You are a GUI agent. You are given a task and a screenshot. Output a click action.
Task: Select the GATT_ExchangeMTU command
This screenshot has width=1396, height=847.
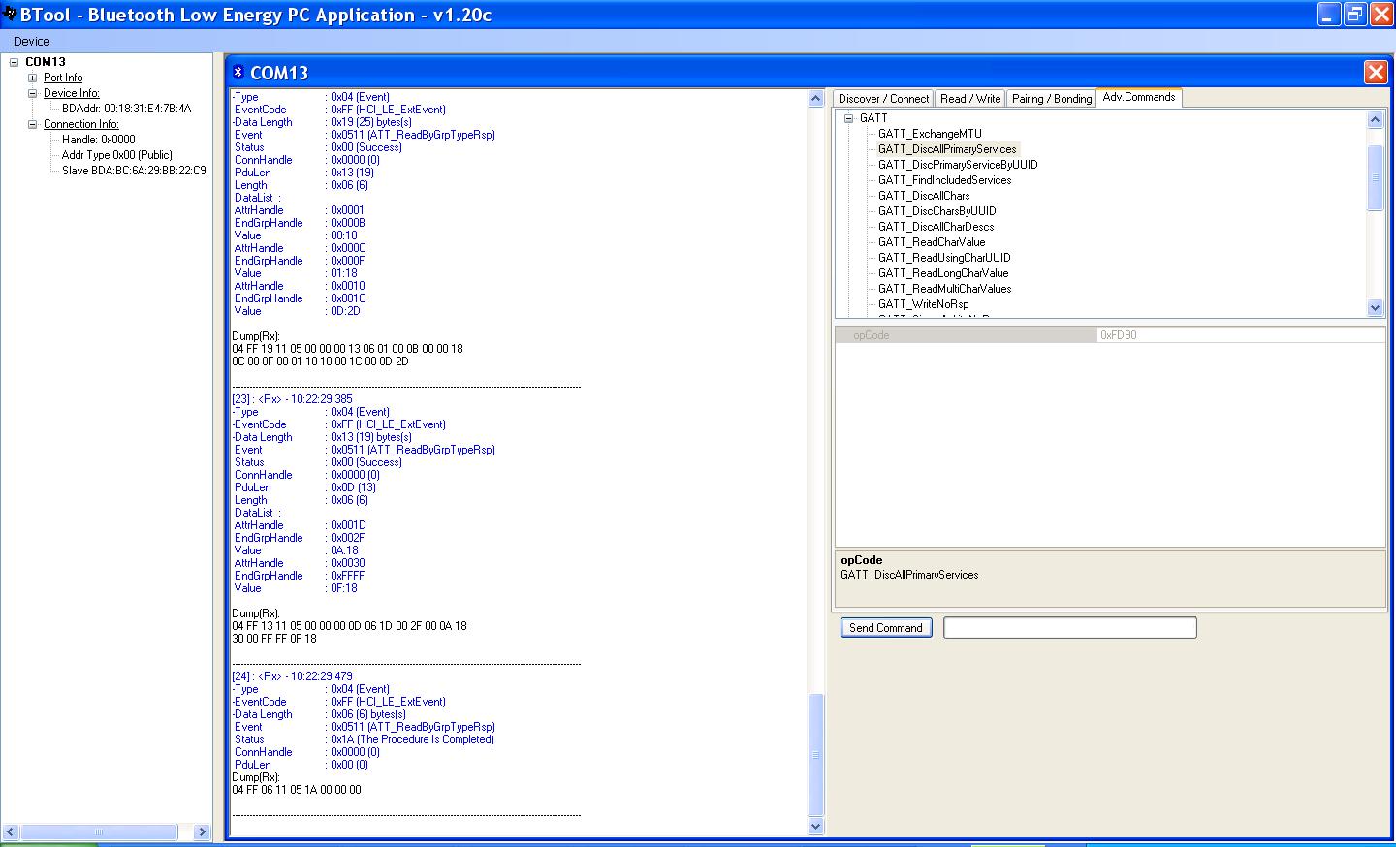pyautogui.click(x=930, y=134)
